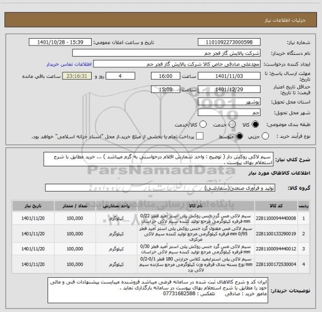
Task: Click the price validity date 1401/12/29
Action: (229, 89)
